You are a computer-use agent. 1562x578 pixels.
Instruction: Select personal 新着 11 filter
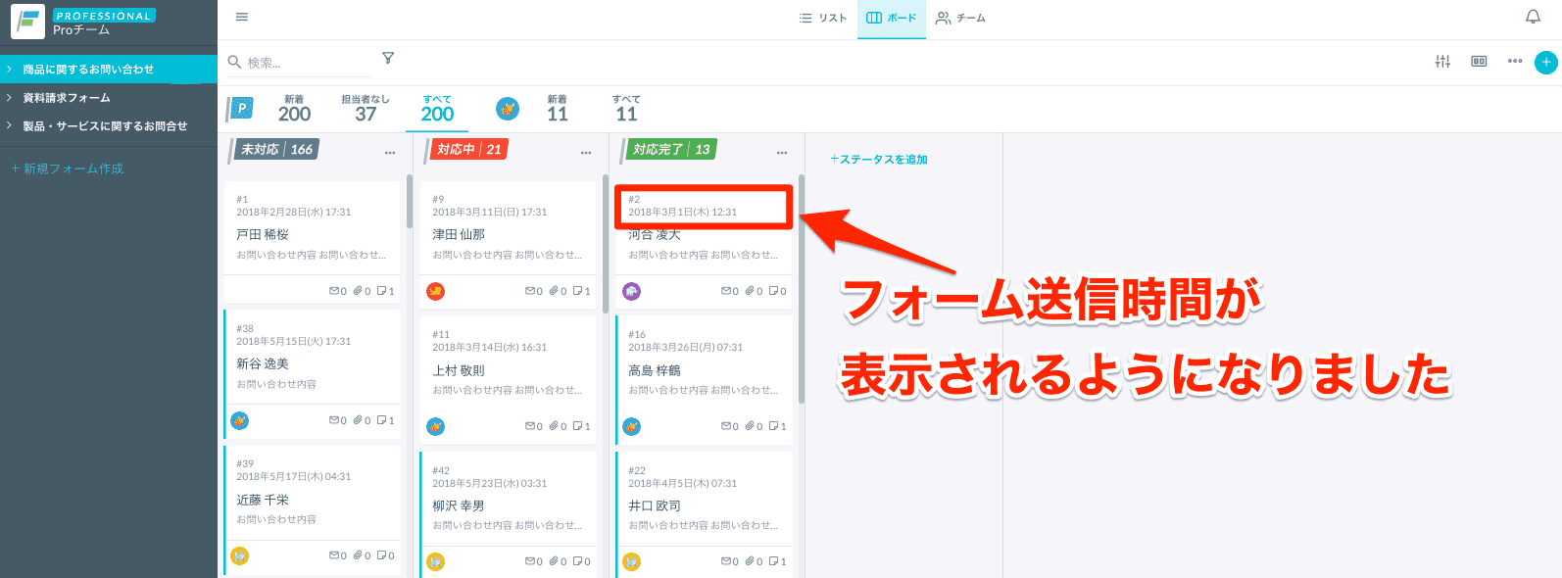coord(558,109)
